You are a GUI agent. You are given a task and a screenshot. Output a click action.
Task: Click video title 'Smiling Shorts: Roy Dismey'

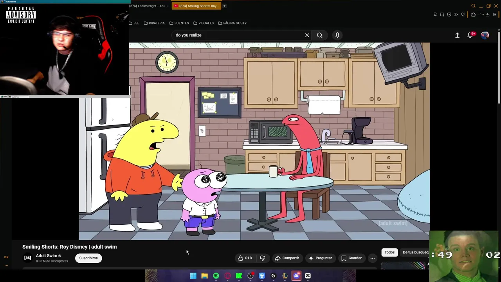pos(69,247)
